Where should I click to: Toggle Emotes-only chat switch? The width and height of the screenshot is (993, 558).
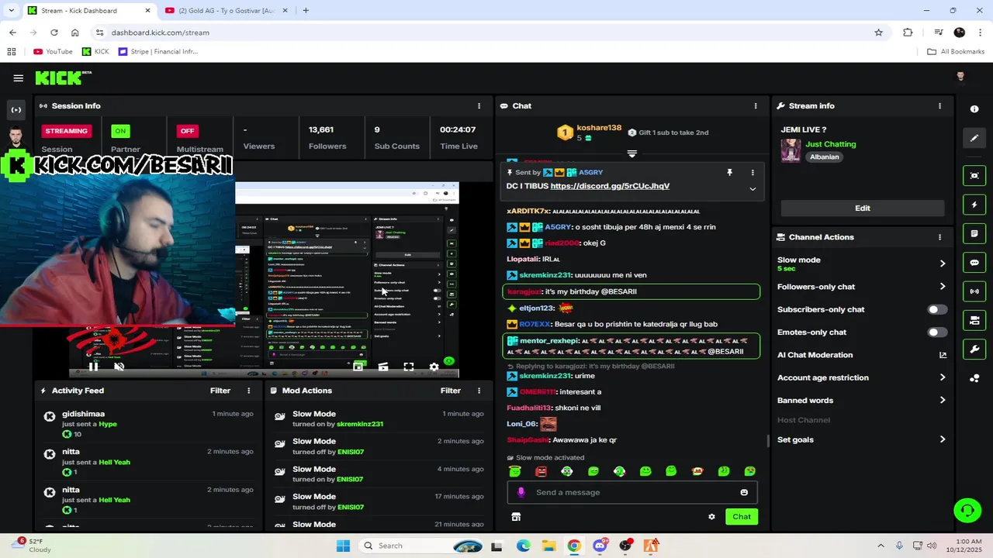(x=937, y=332)
